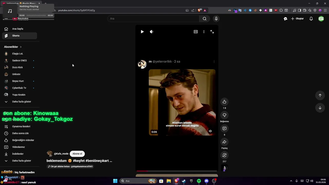Image resolution: width=329 pixels, height=185 pixels.
Task: Go to the next Short (down arrow)
Action: tap(320, 108)
